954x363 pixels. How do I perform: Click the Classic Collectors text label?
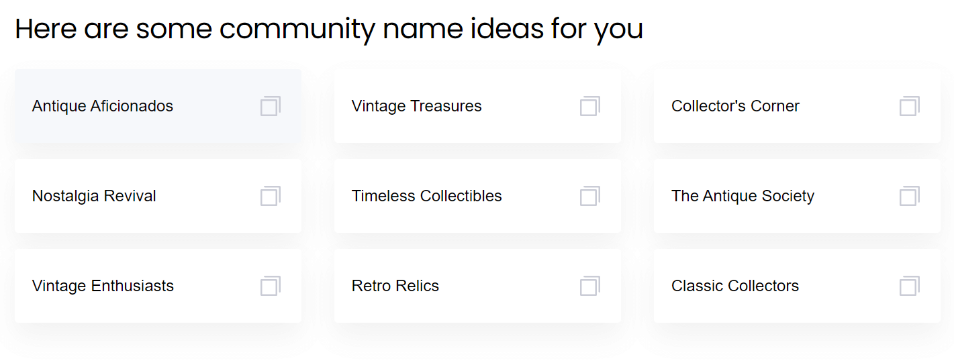[735, 286]
